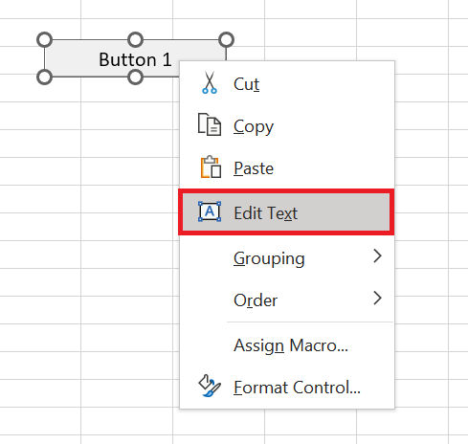Select the bottom-middle handle of Button 1

point(135,78)
